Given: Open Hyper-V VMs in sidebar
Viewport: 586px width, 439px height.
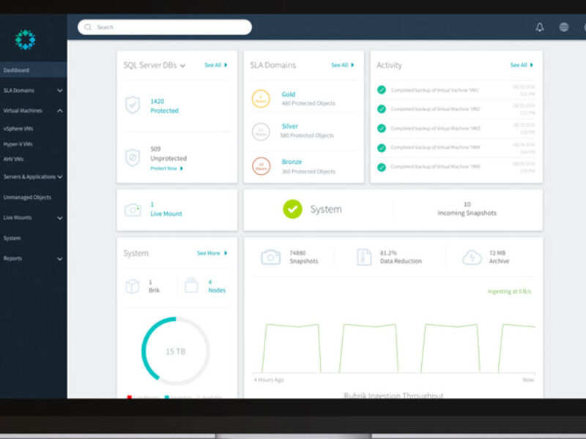Looking at the screenshot, I should pos(18,144).
